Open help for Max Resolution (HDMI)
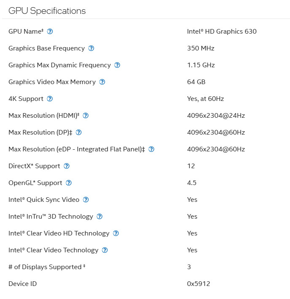This screenshot has width=290, height=299. click(x=86, y=116)
